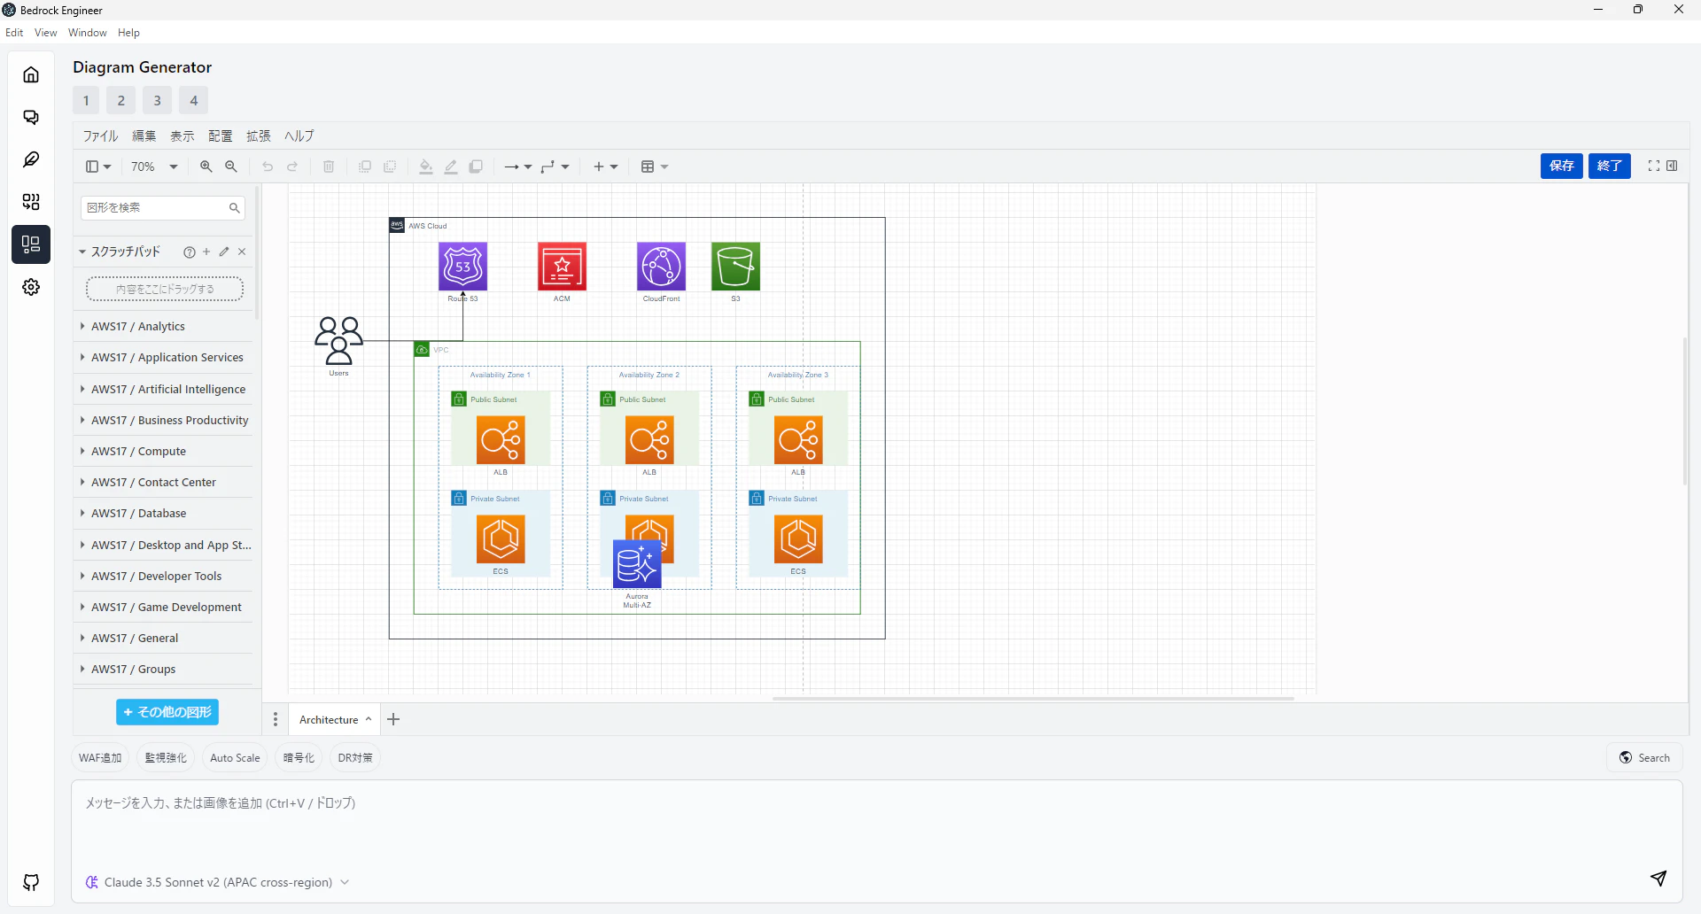Select the Route 53 icon on canvas
Screen dimensions: 1701x914
pos(463,267)
